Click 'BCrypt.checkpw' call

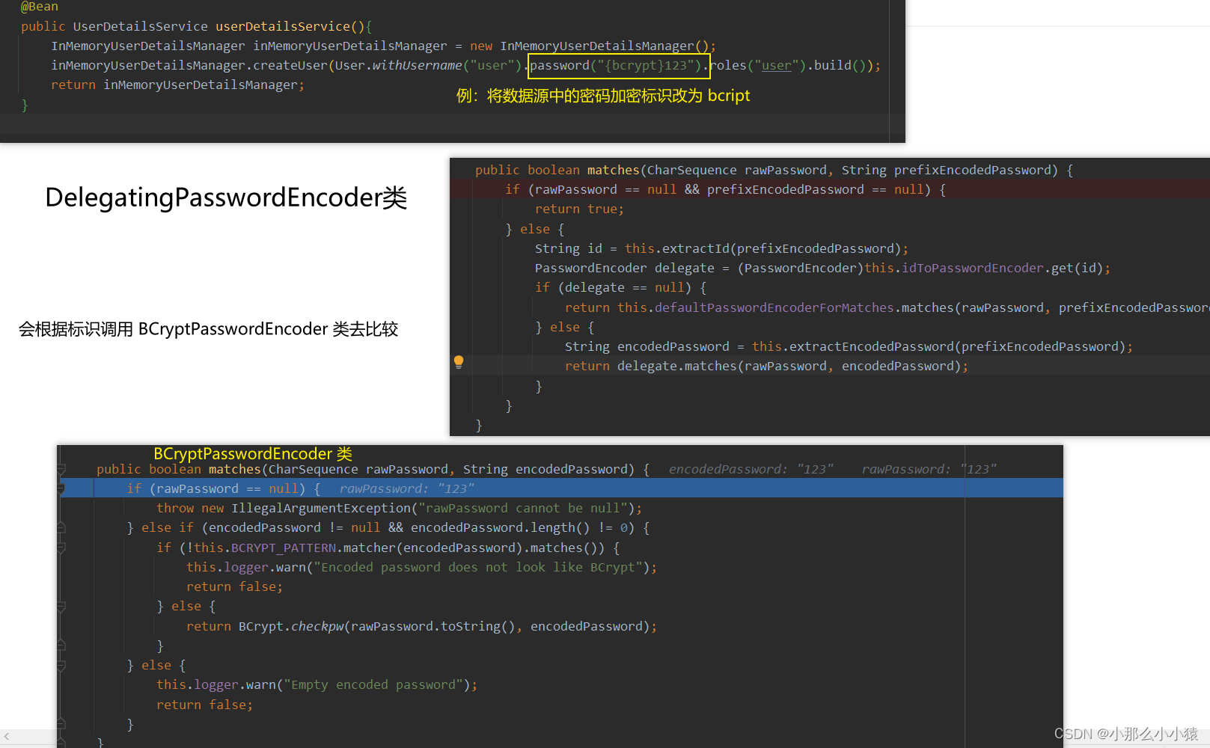tap(291, 626)
